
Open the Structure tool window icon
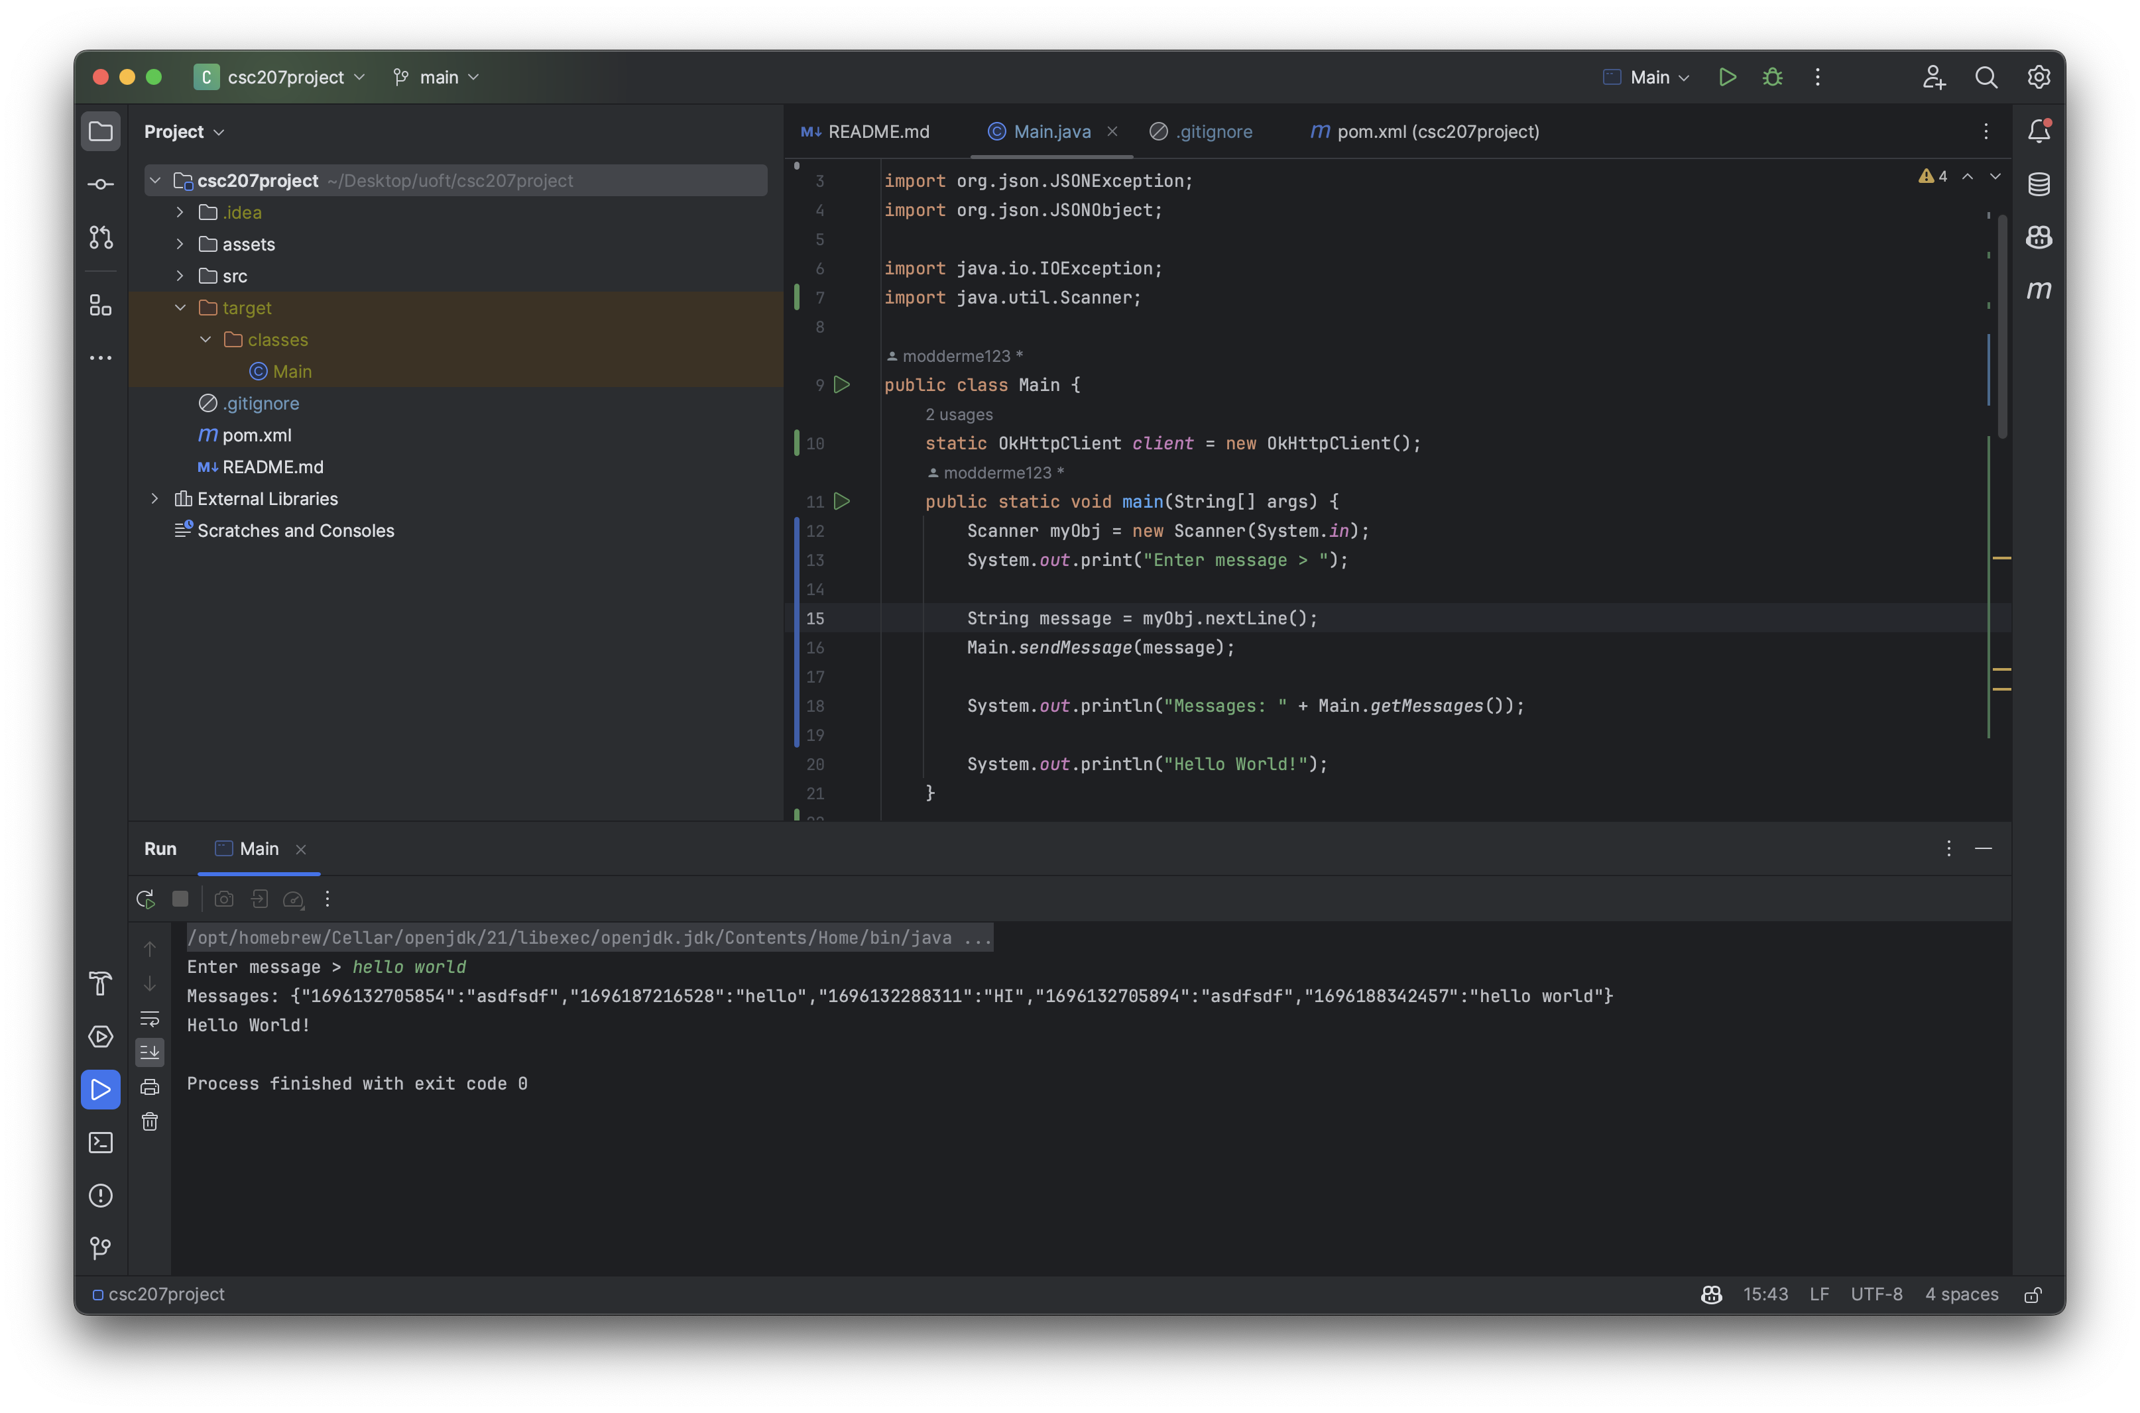100,306
